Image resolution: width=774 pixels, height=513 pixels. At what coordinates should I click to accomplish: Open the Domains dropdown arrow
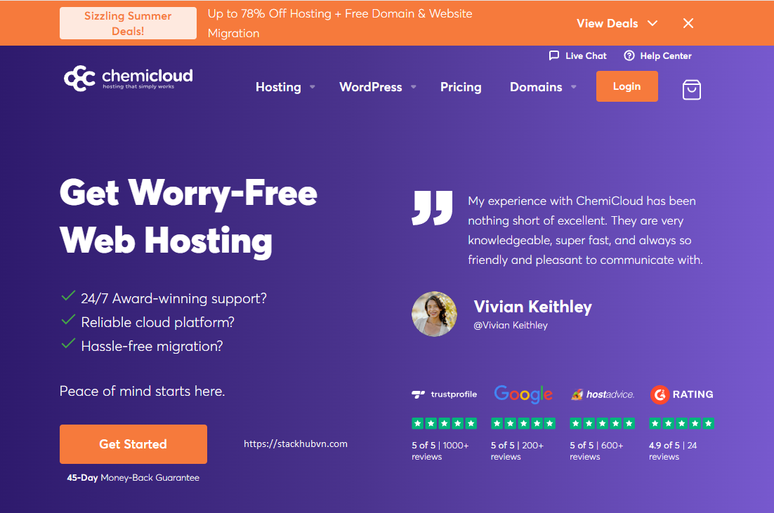click(x=574, y=87)
